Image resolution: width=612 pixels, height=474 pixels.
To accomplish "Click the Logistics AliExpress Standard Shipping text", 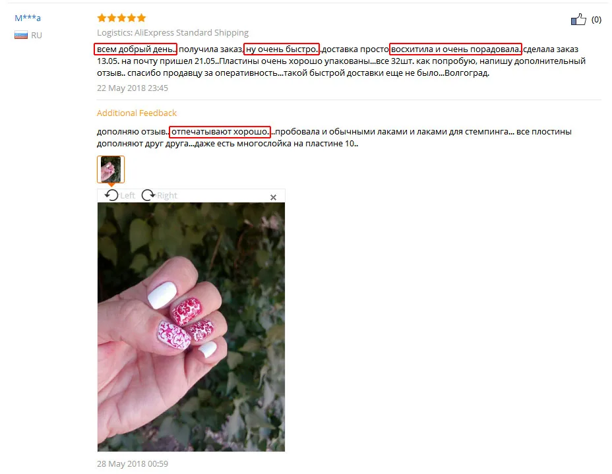I will point(173,32).
